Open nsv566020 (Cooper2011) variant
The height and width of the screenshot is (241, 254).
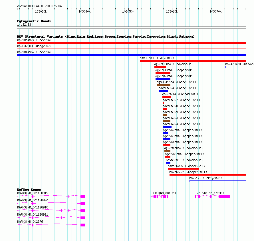186,166
